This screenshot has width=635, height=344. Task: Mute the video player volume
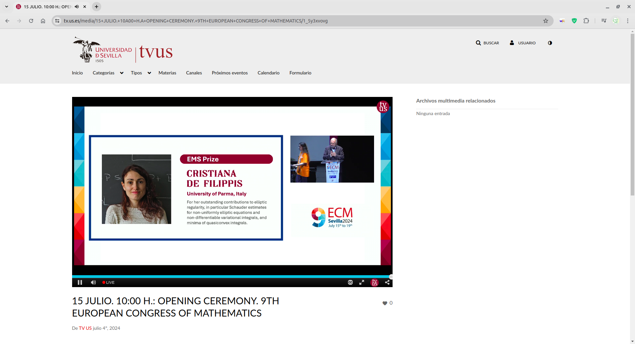tap(93, 282)
